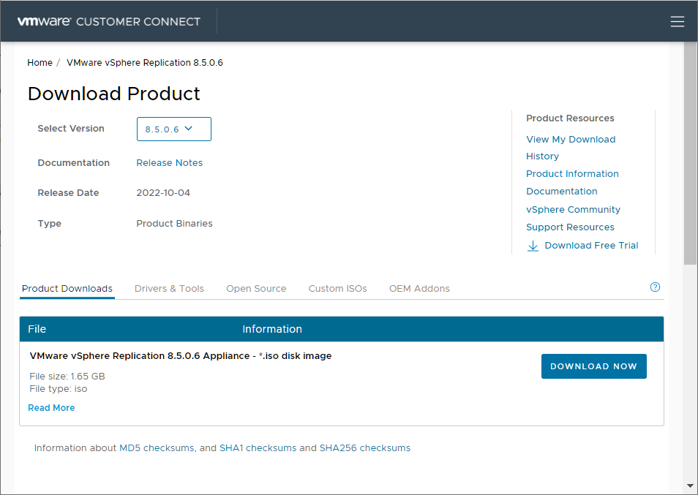Visit the vSphere Community link
698x495 pixels.
pyautogui.click(x=573, y=209)
